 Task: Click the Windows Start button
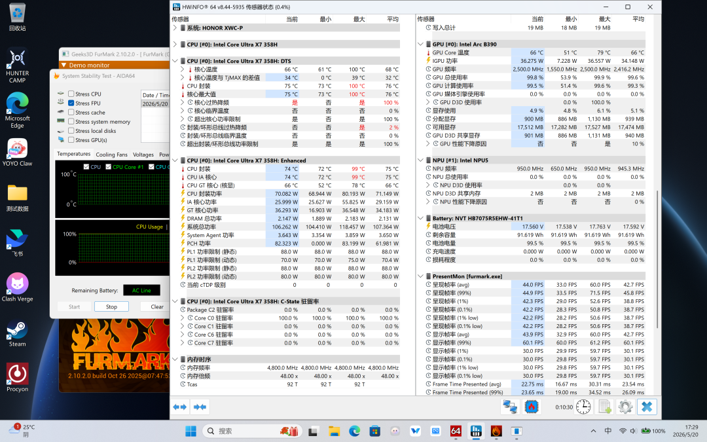[x=190, y=431]
